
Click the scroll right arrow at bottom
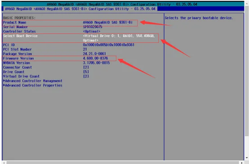242,162
